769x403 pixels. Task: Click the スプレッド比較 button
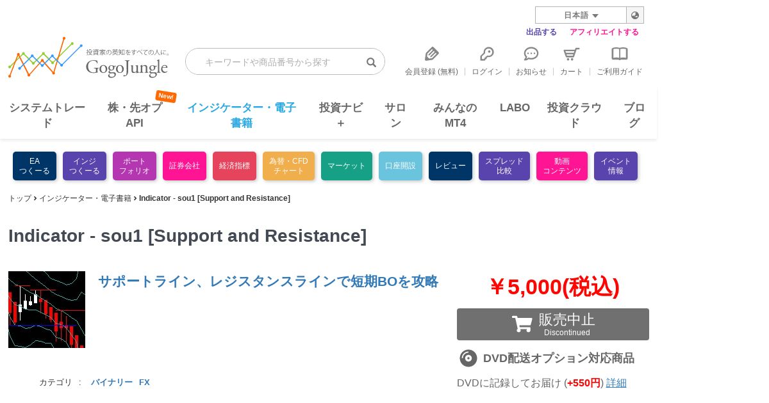[x=504, y=166]
